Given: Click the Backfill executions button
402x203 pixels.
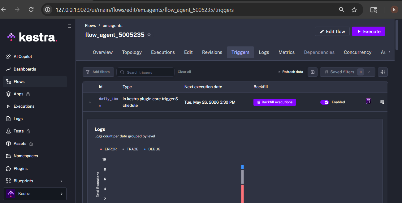Looking at the screenshot, I should pos(274,102).
